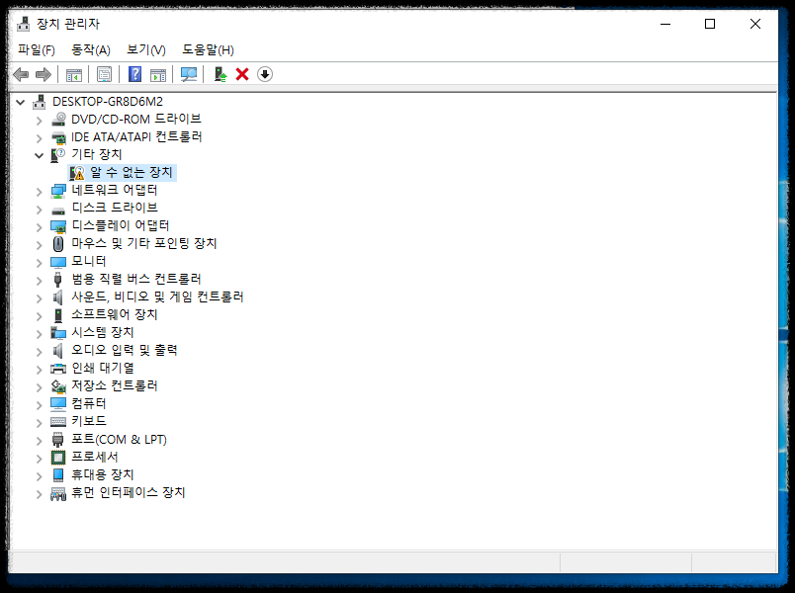This screenshot has height=593, width=795.
Task: Open the 파일(F) menu
Action: [37, 49]
